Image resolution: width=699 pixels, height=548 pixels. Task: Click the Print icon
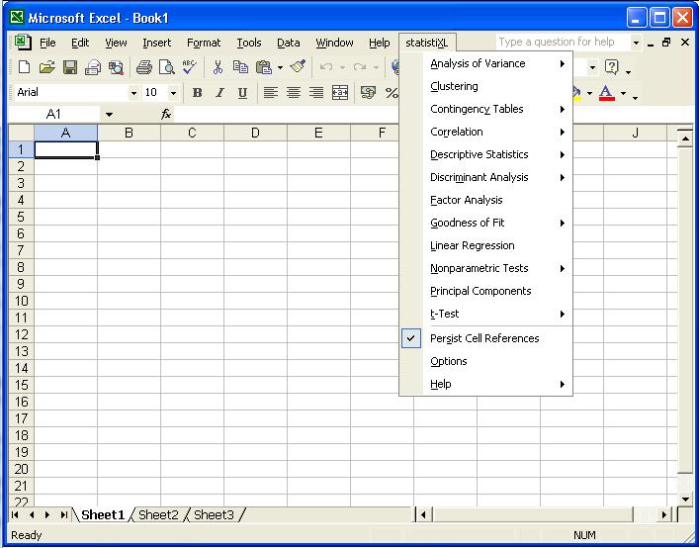144,67
